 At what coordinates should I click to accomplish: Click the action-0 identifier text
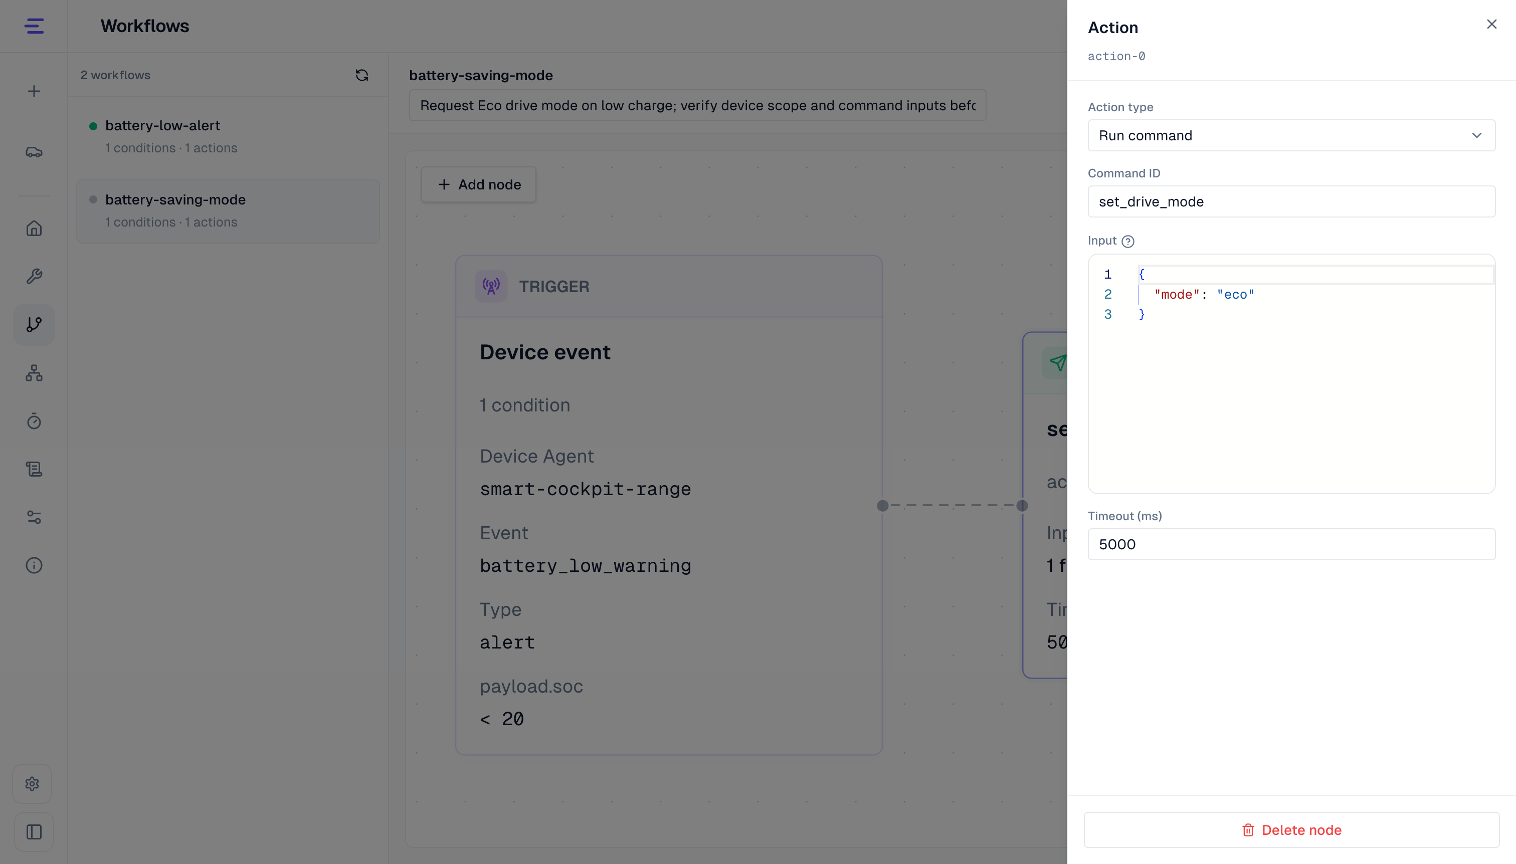[1116, 56]
